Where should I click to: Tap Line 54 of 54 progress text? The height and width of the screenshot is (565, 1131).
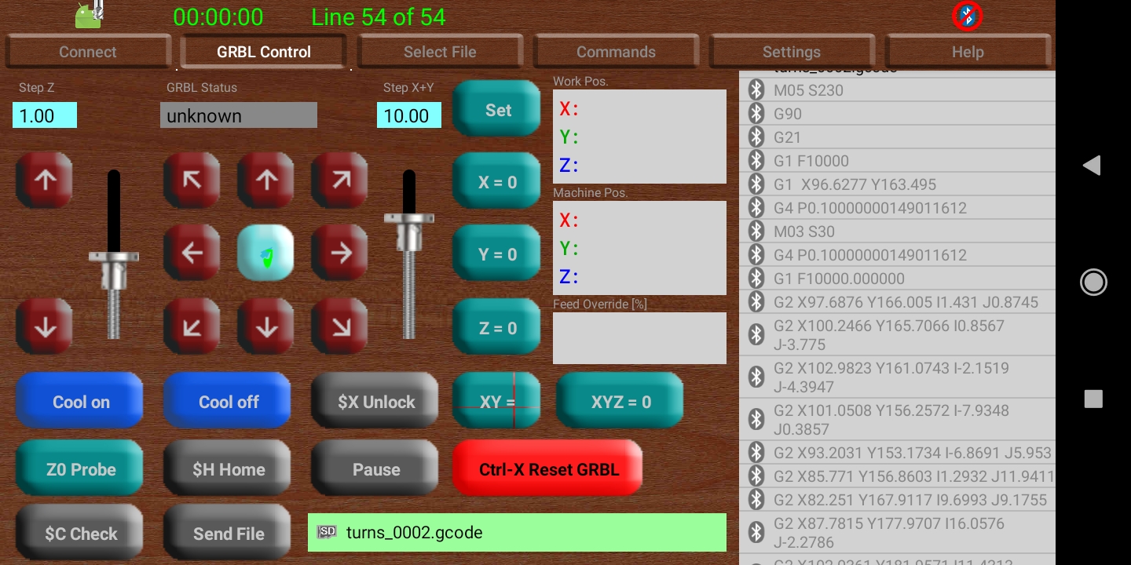(x=379, y=17)
